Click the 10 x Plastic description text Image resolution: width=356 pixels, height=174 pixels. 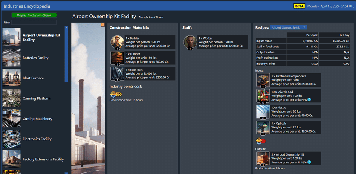pos(296,111)
